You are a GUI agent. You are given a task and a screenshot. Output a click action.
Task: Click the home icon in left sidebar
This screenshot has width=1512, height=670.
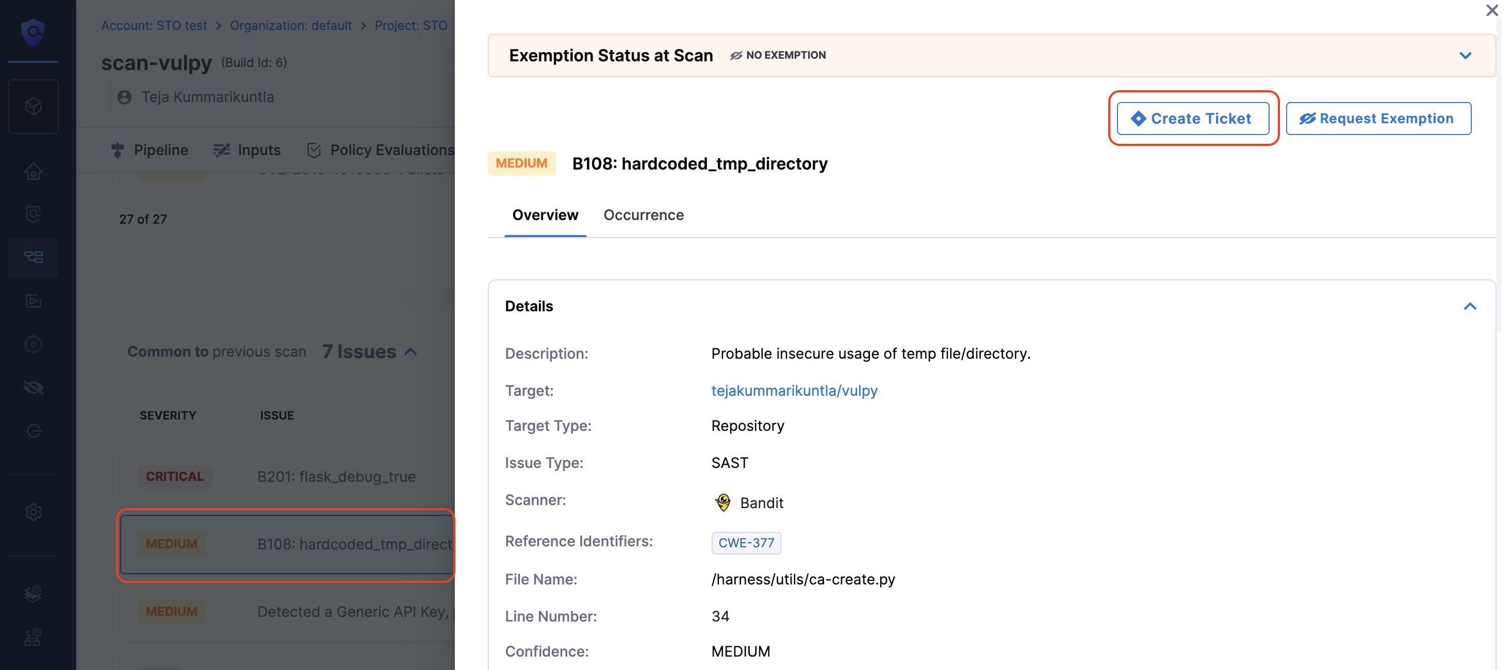34,171
